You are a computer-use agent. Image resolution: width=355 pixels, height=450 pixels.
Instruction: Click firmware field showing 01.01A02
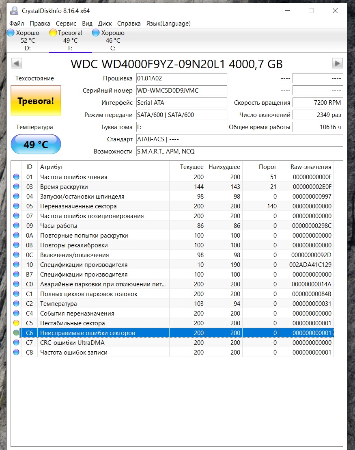[182, 78]
